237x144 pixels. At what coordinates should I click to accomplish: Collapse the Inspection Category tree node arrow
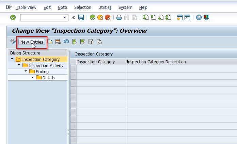(x=12, y=59)
